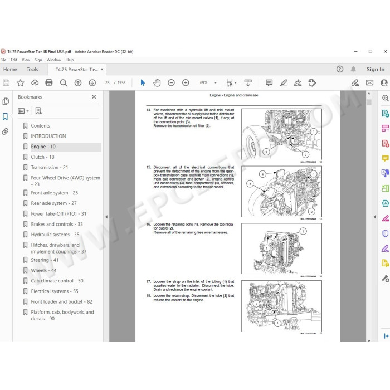Collapse right pane with bottom arrow icon

click(x=386, y=336)
